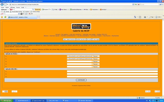Click the Add to Favorites star-plus icon
Image resolution: width=164 pixels, height=102 pixels.
pos(5,17)
